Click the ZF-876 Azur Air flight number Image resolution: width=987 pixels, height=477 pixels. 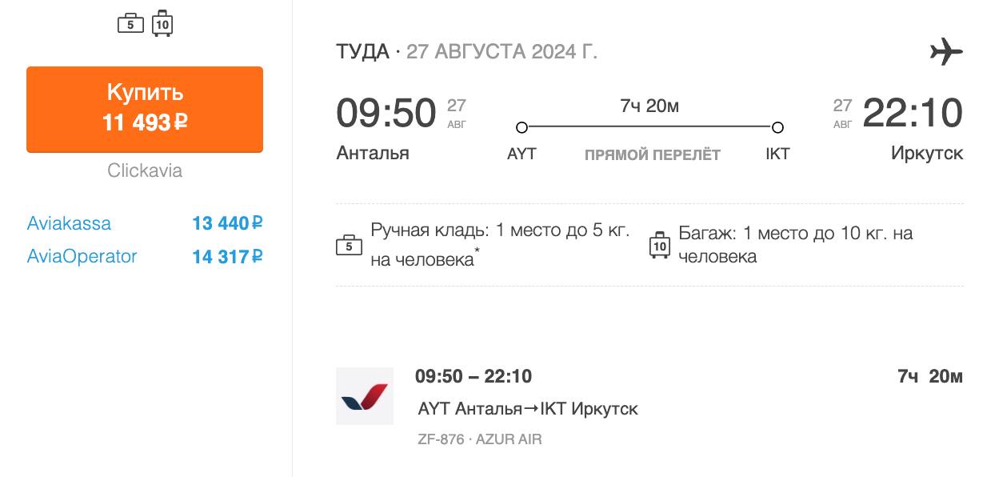click(x=479, y=439)
